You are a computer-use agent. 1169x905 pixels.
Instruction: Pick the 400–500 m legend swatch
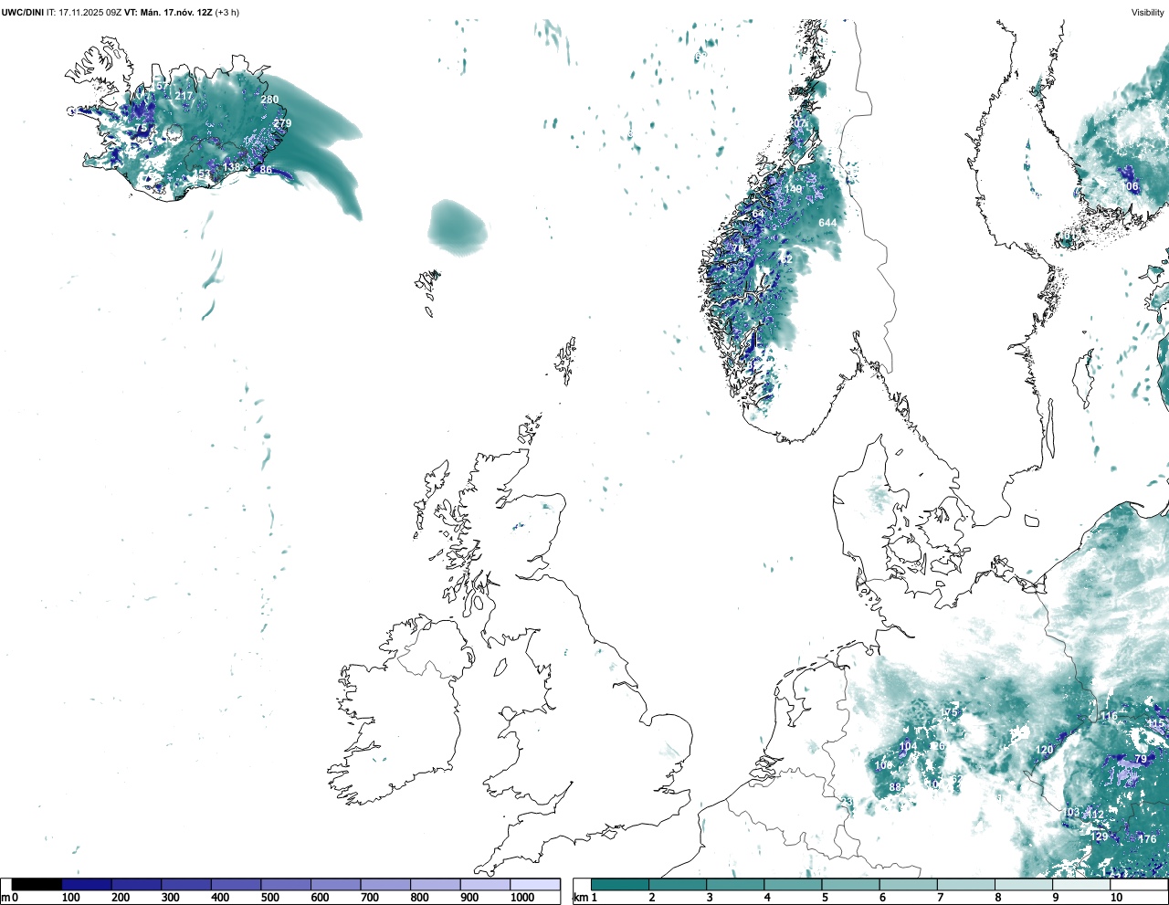click(236, 885)
